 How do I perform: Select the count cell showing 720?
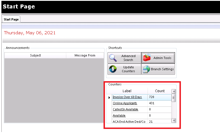point(159,97)
